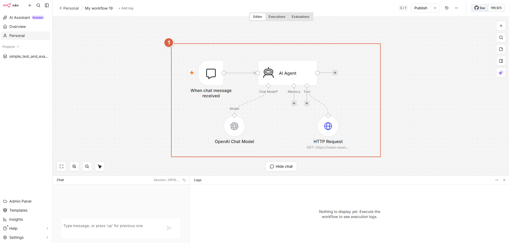This screenshot has height=243, width=509.
Task: Open the three-dot workflow options menu
Action: point(456,8)
